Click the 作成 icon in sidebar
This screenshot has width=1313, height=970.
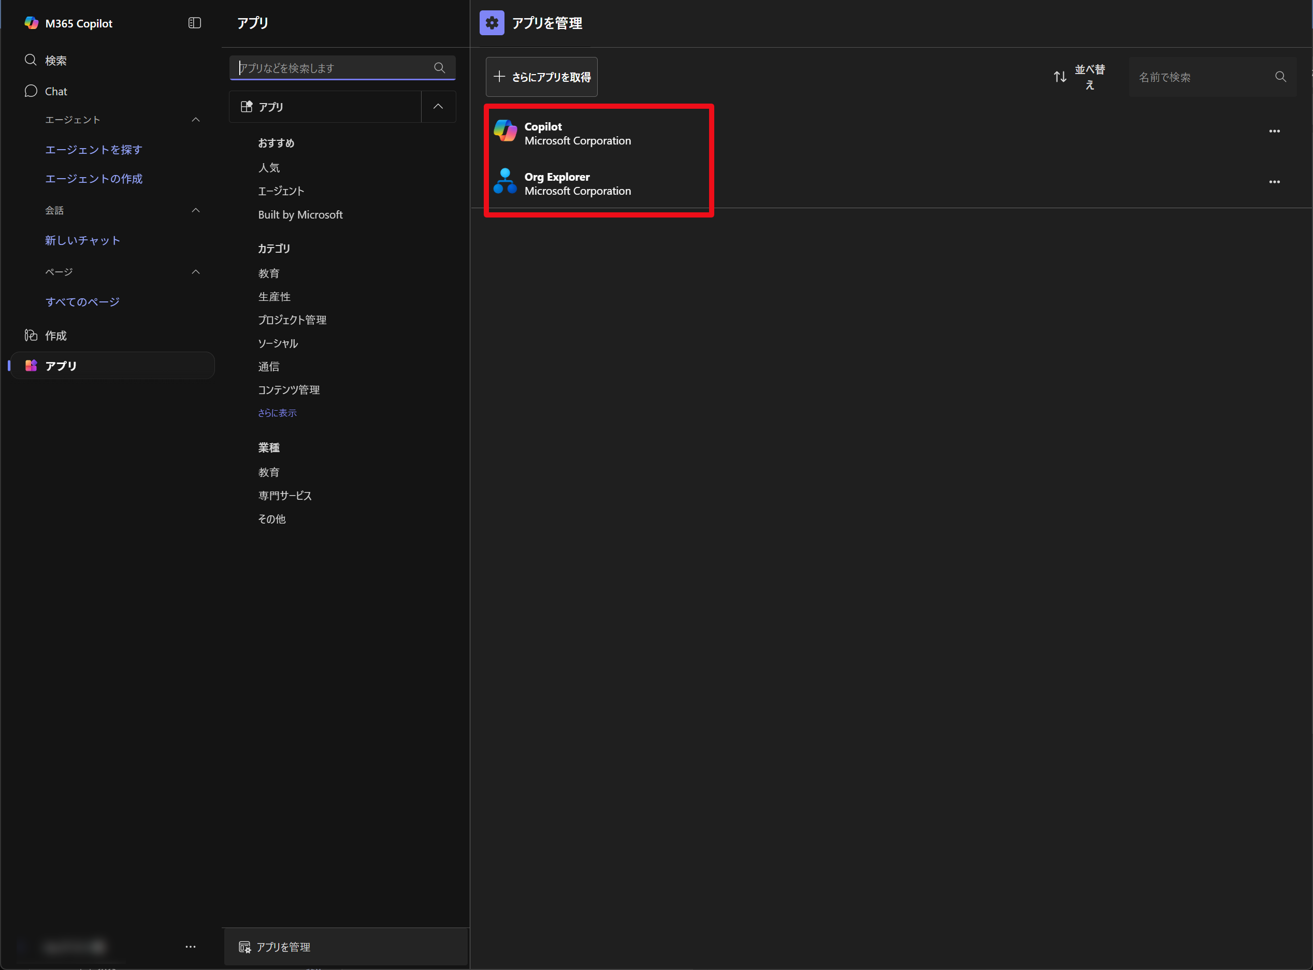pos(31,335)
